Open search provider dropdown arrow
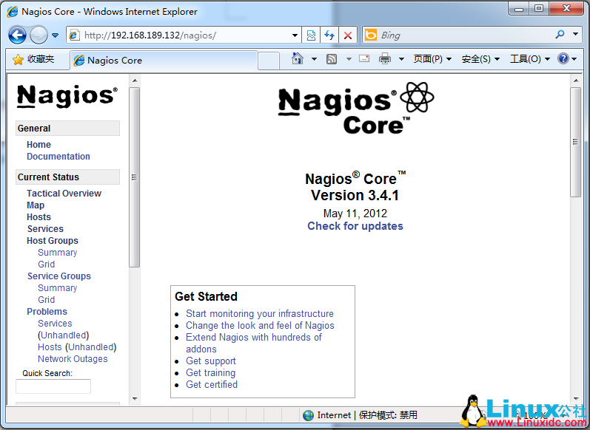590x430 pixels. pos(575,34)
